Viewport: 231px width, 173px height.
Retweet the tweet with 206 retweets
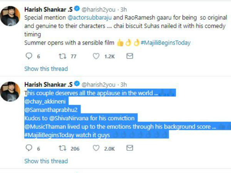coord(61,148)
